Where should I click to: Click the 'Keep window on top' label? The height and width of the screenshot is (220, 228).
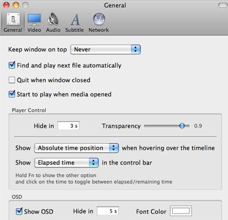coord(38,49)
